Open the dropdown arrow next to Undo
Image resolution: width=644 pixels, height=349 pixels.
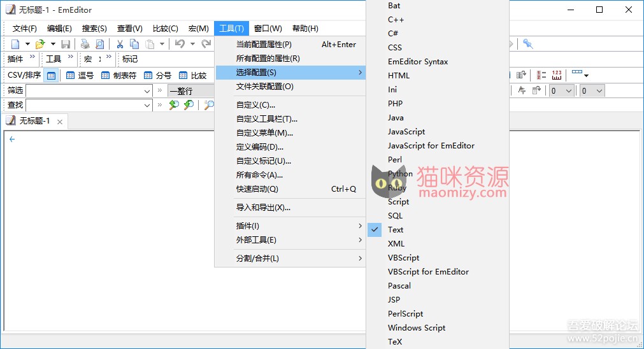192,44
